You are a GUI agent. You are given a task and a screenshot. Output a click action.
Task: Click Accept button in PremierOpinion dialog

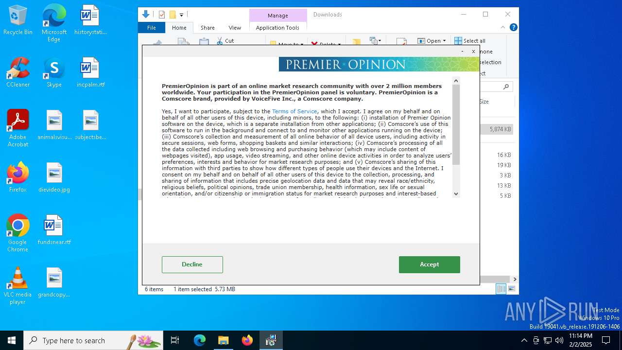point(430,264)
